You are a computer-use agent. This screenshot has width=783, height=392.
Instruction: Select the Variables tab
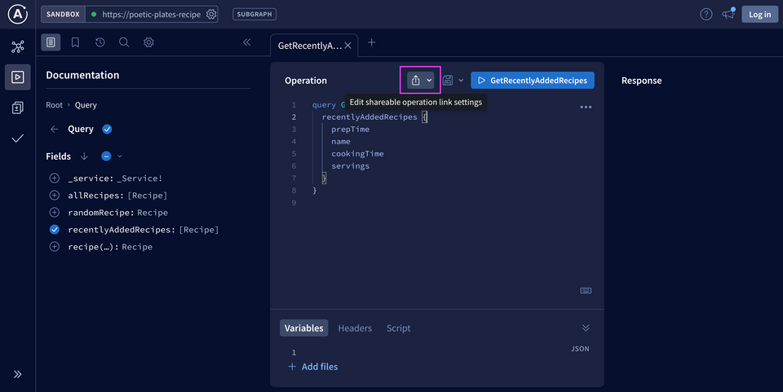pyautogui.click(x=304, y=328)
